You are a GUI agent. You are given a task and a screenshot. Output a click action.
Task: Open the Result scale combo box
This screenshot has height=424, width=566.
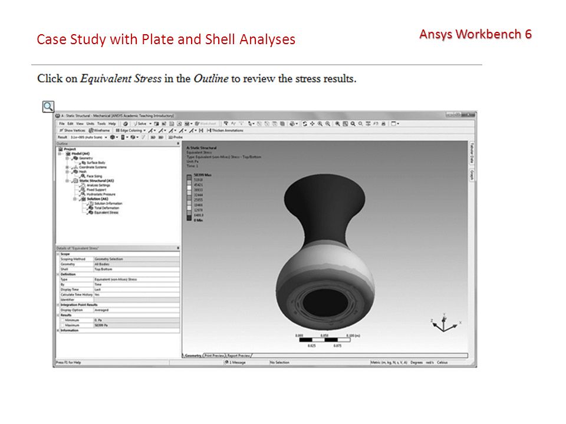[88, 137]
